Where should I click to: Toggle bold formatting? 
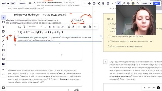coord(50,27)
